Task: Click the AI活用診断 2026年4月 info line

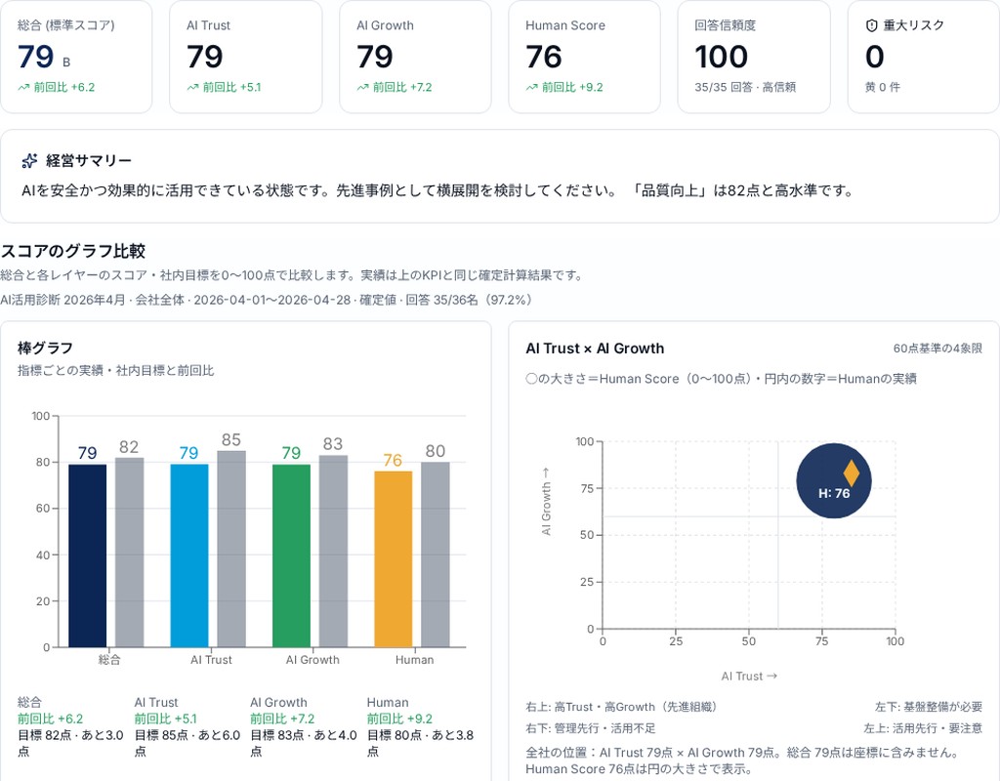Action: click(x=267, y=300)
